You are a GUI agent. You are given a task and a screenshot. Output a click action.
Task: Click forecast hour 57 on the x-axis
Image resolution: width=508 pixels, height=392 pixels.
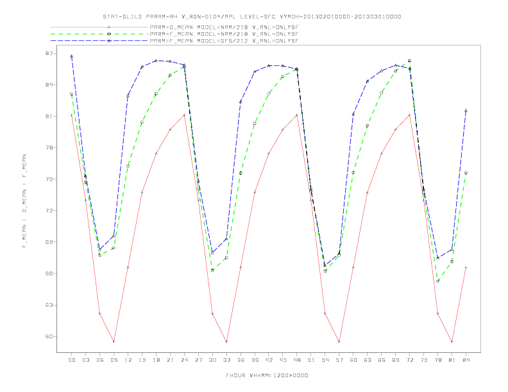pyautogui.click(x=339, y=360)
